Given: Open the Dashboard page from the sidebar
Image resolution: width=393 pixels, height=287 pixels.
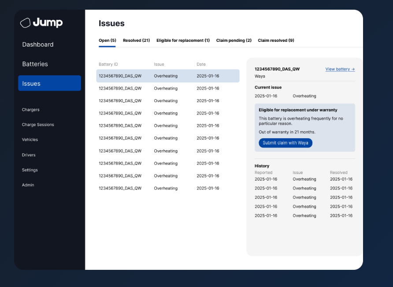Looking at the screenshot, I should pyautogui.click(x=38, y=44).
